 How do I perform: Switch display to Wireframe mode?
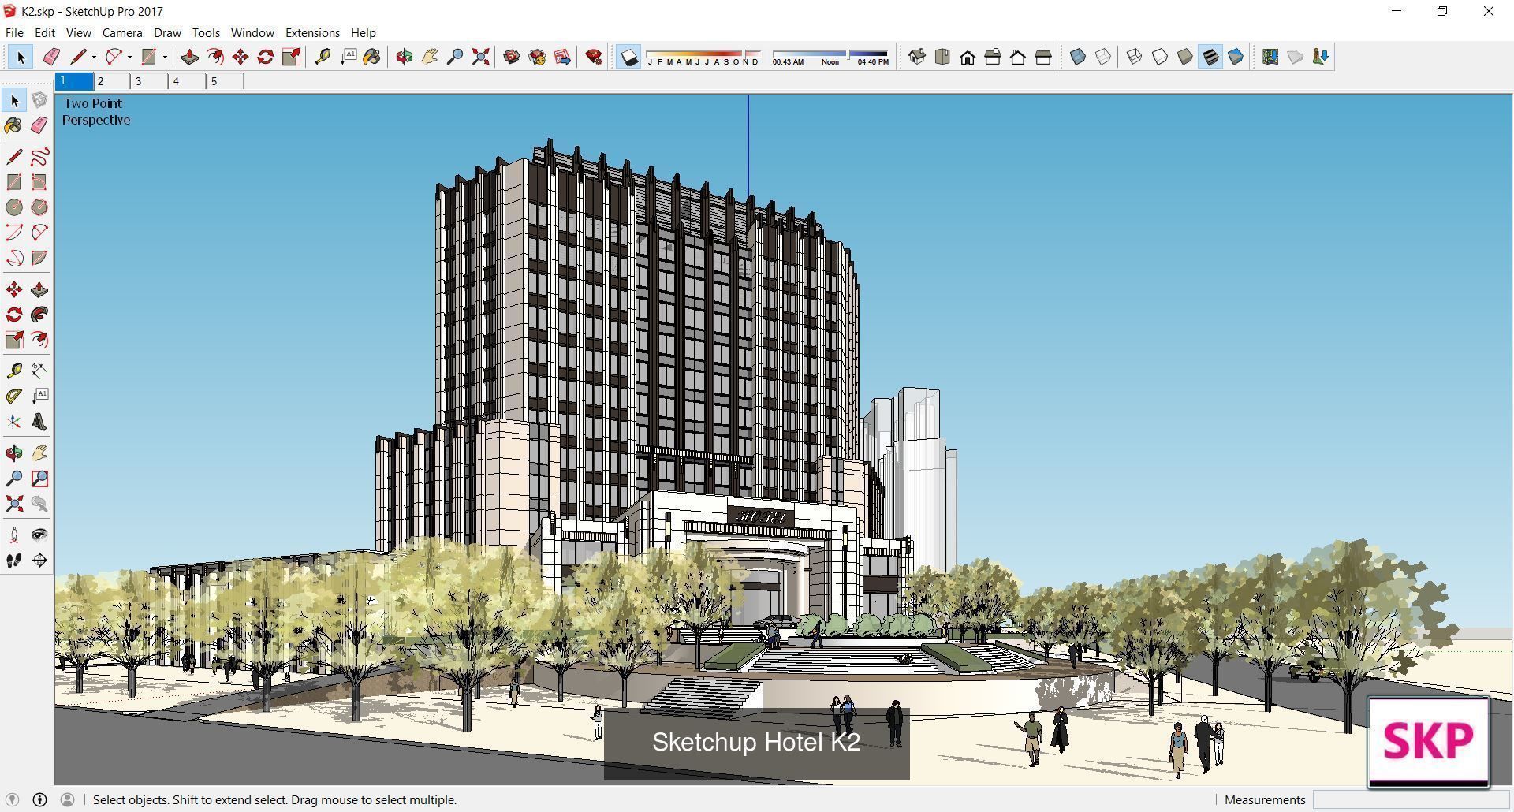click(1133, 57)
